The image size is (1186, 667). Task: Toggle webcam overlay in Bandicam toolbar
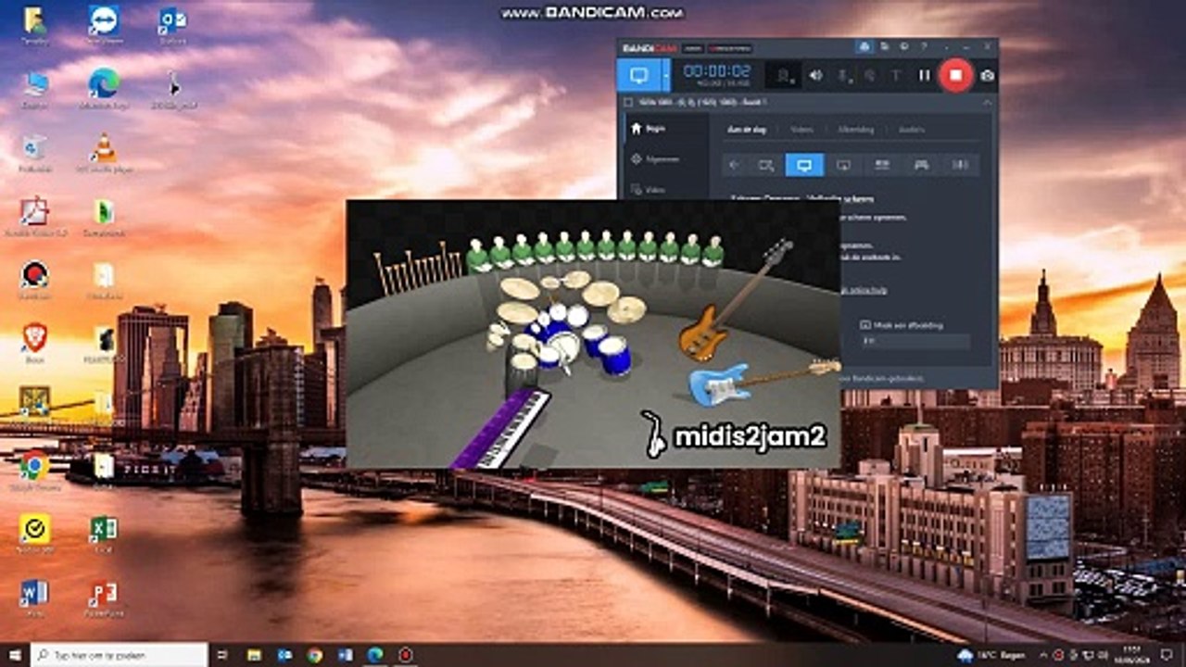[x=786, y=75]
